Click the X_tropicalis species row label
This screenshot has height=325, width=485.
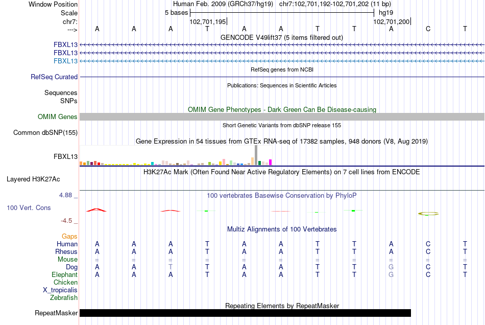coord(60,290)
